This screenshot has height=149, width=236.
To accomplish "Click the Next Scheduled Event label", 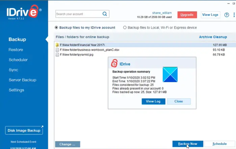I will 23,142.
